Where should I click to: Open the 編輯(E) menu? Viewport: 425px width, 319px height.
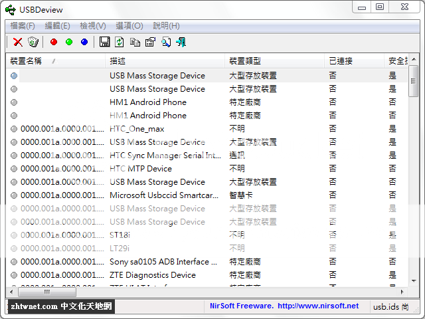click(x=57, y=26)
